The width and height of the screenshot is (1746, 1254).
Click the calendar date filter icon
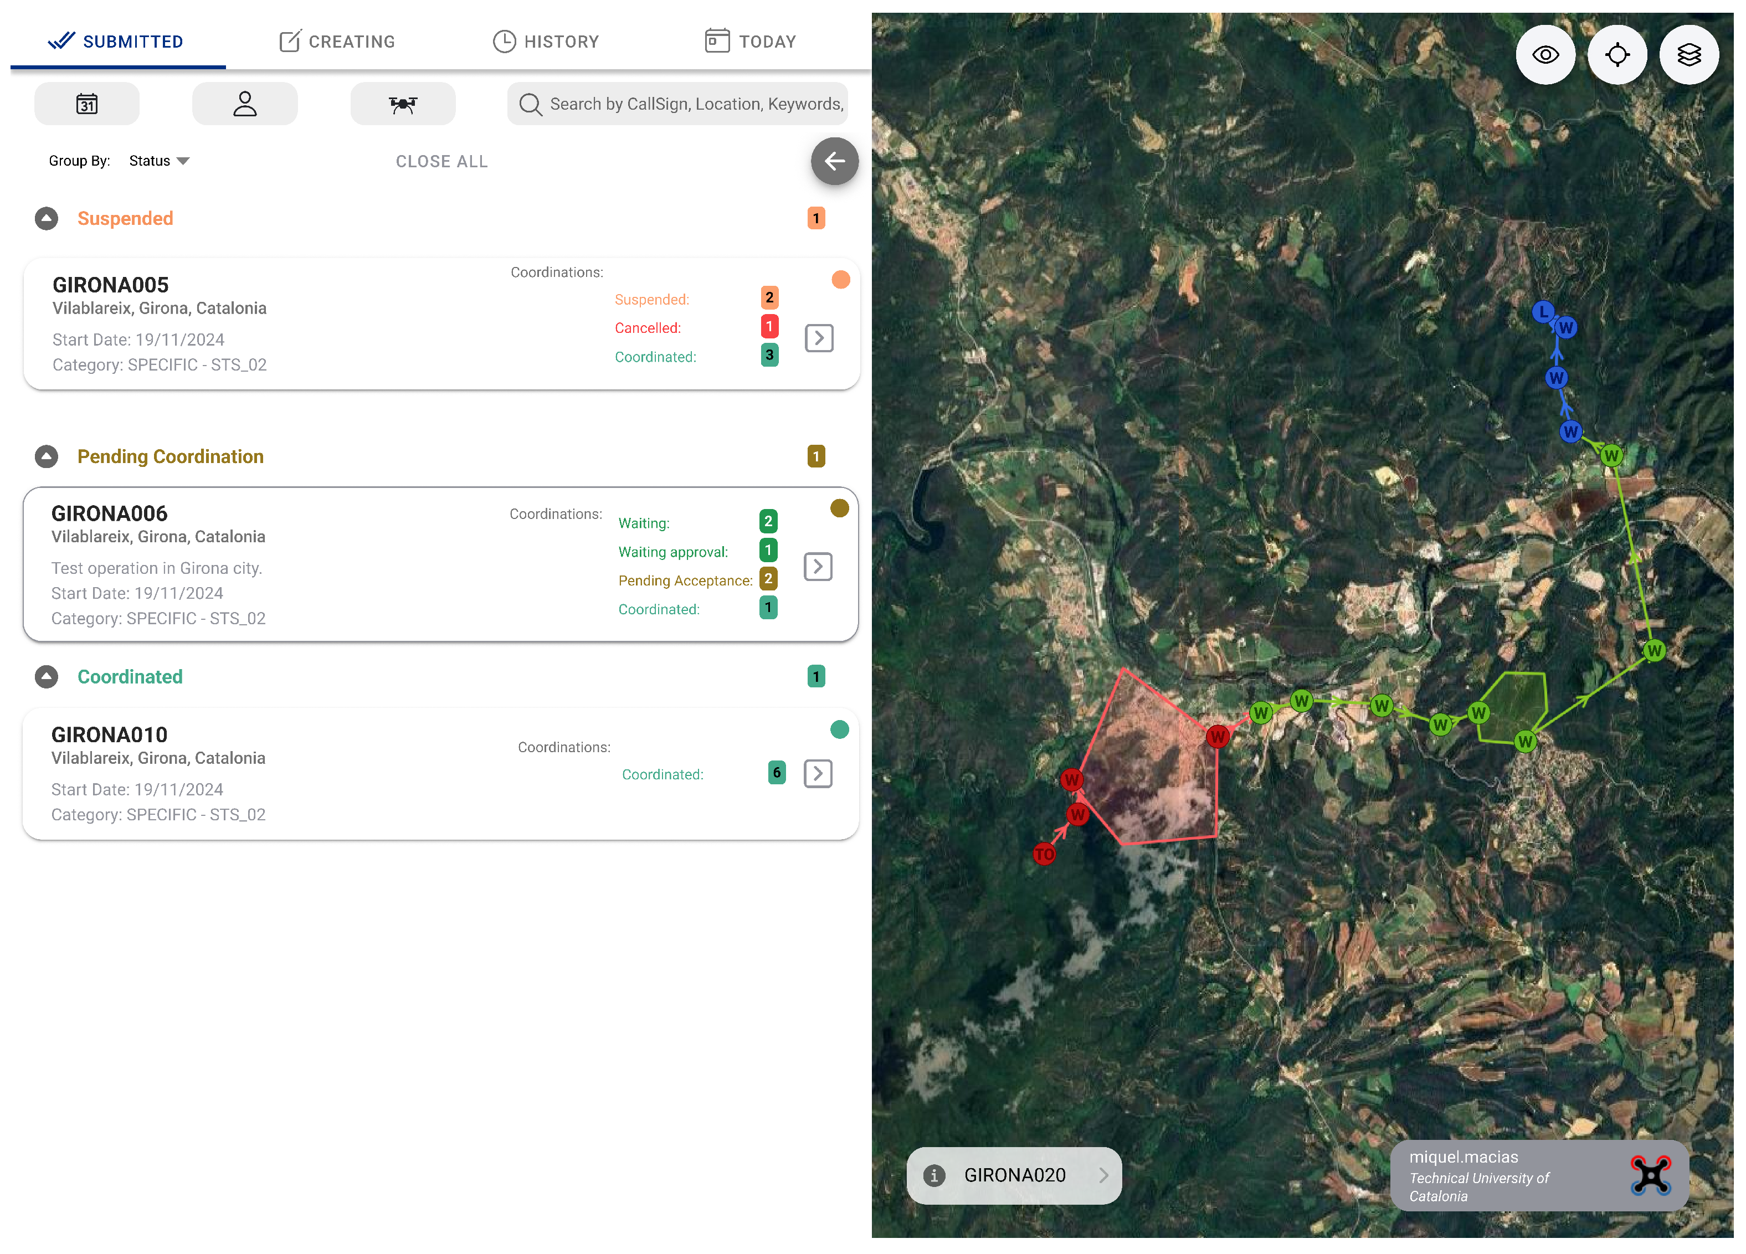pyautogui.click(x=87, y=104)
